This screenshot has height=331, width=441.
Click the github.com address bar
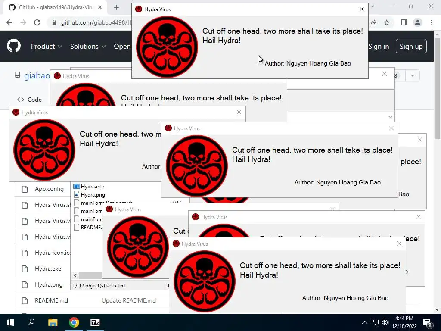(96, 22)
